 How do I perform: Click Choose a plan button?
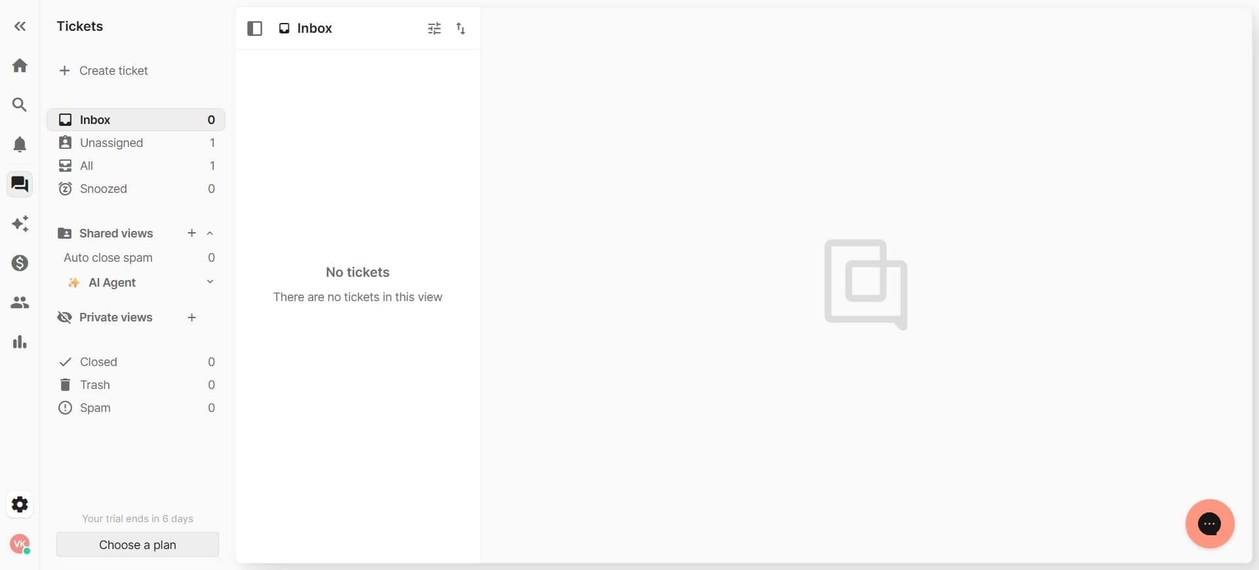tap(138, 544)
